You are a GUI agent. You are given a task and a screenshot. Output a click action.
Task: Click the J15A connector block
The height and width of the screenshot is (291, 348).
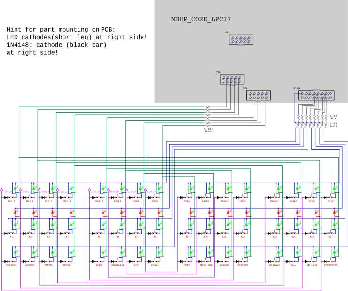(x=314, y=96)
